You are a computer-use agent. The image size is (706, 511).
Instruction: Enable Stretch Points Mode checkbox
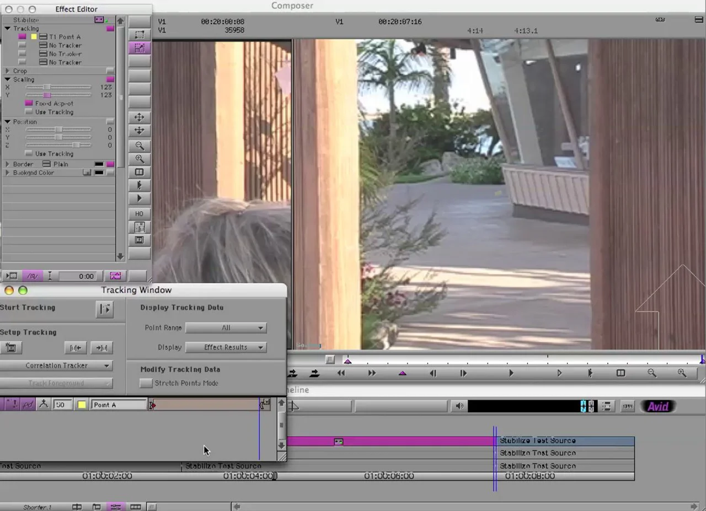(x=146, y=383)
